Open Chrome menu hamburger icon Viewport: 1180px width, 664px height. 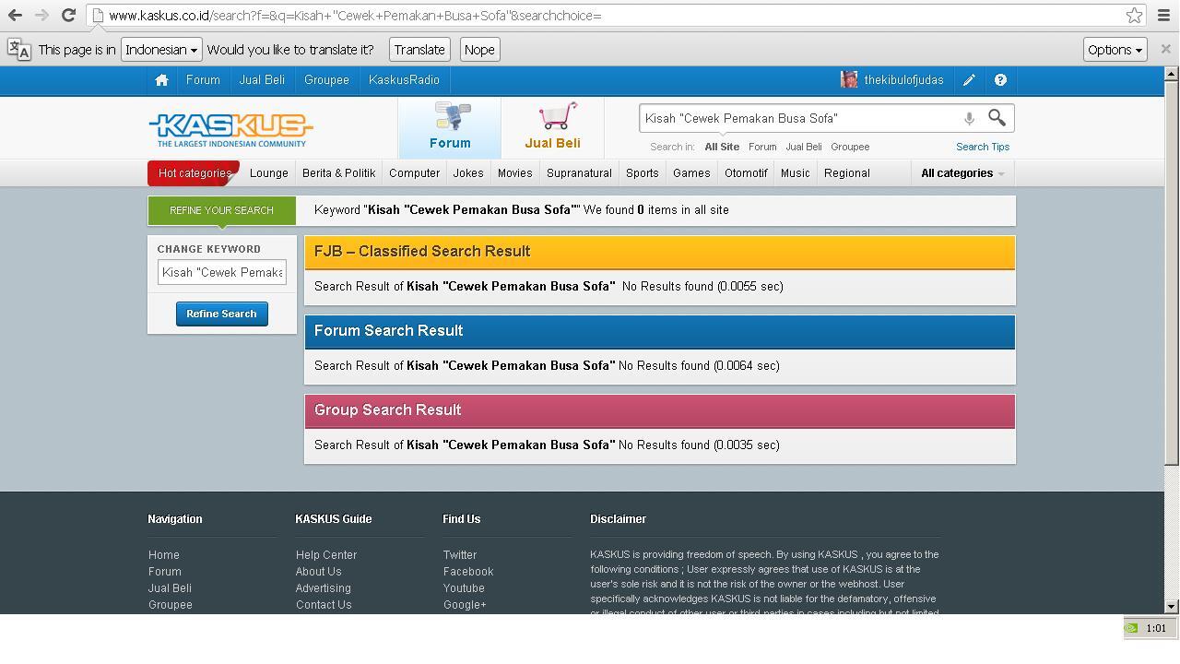click(x=1163, y=16)
